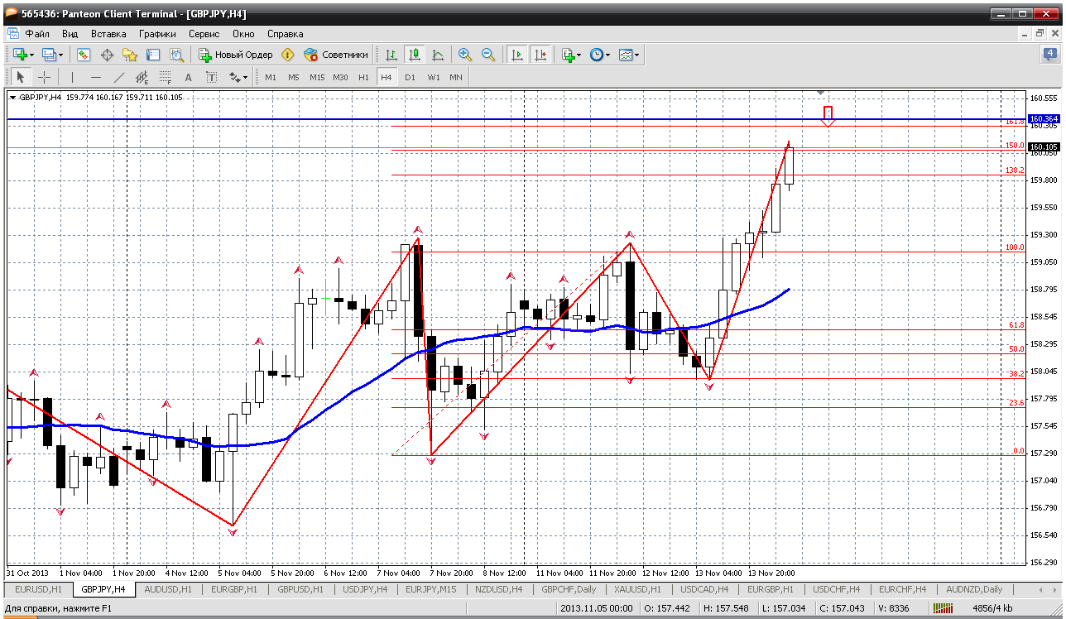Open the Data Window crosshair-circle icon
Viewport: 1066px width, 619px height.
tap(107, 55)
